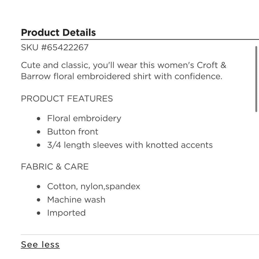This screenshot has width=259, height=259.
Task: Click the 3/4 length sleeves list item
Action: pos(130,145)
